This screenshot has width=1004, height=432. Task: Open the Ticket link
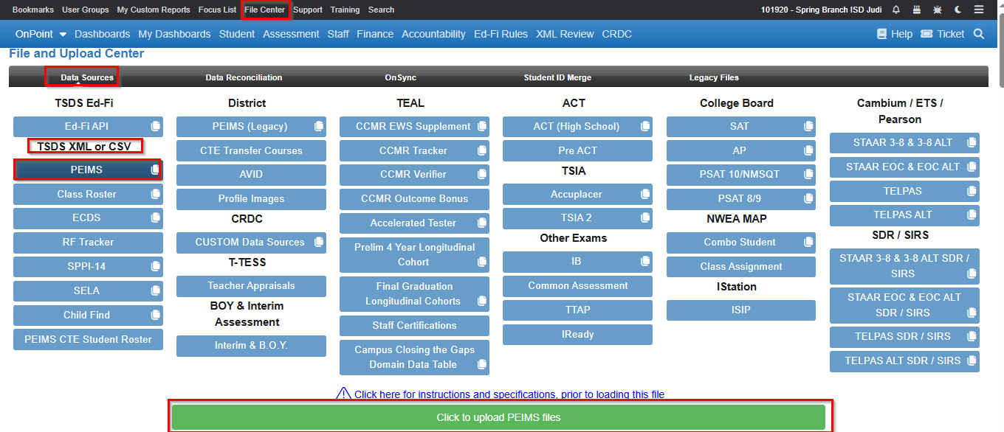pos(943,34)
